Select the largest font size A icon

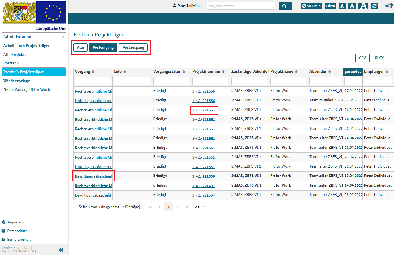pyautogui.click(x=363, y=6)
